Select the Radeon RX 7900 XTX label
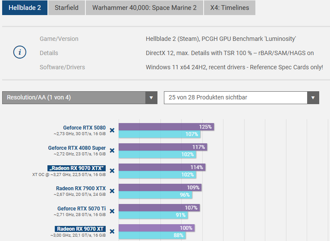Image resolution: width=330 pixels, height=241 pixels. tap(81, 188)
